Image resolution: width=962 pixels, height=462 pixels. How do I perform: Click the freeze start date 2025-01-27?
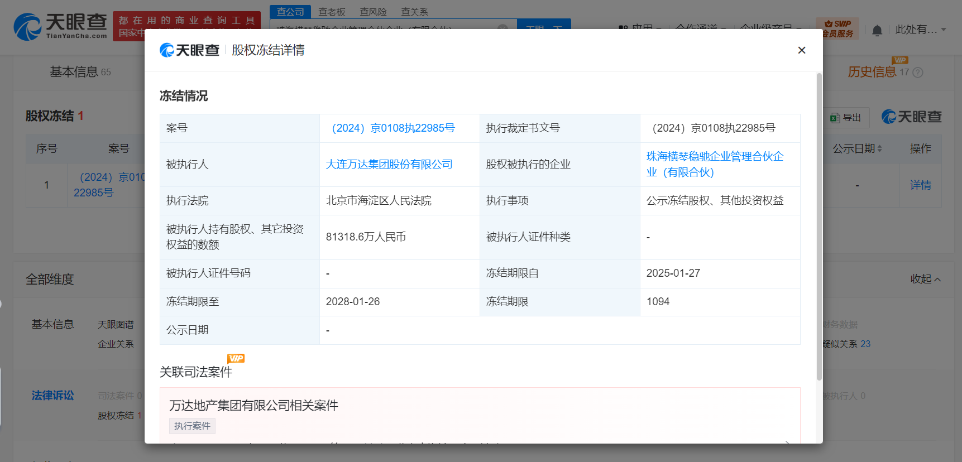coord(673,273)
